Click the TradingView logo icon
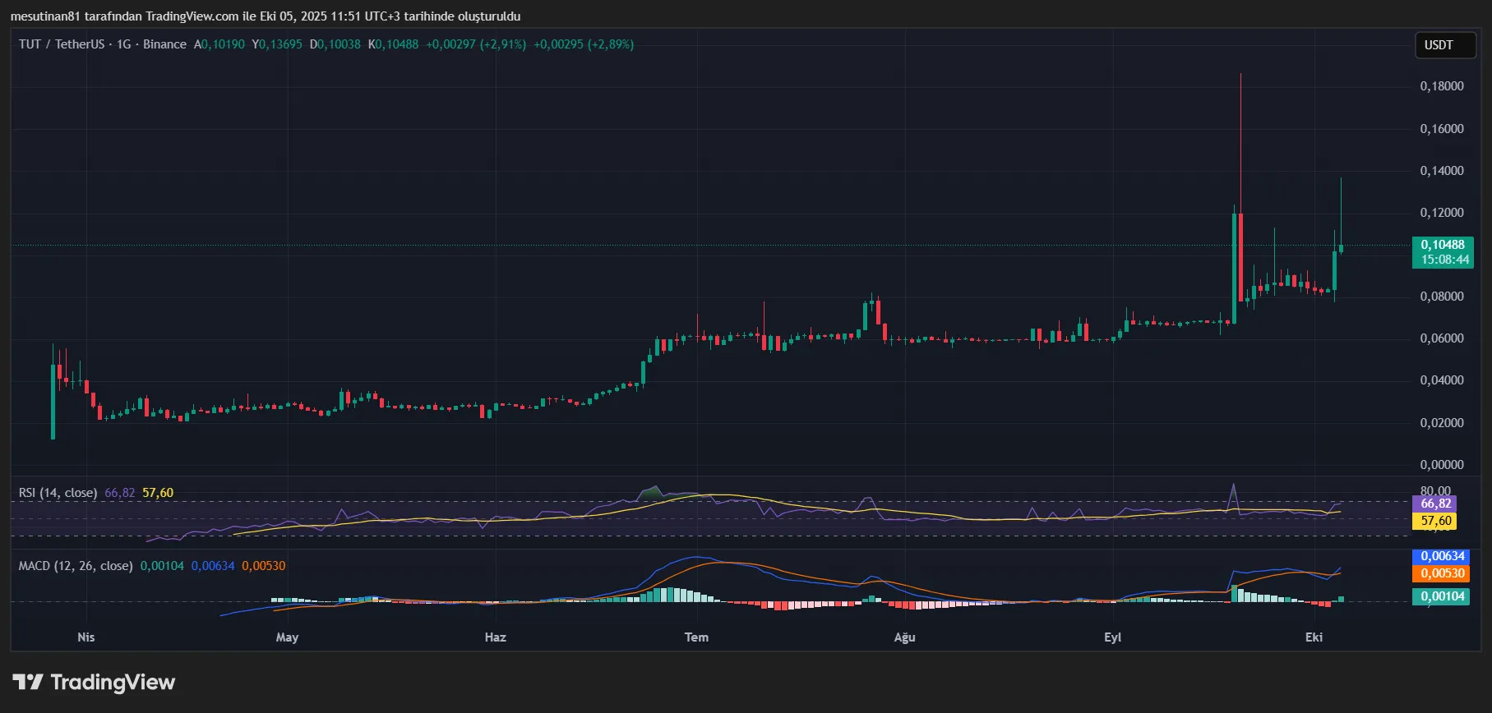 click(28, 682)
